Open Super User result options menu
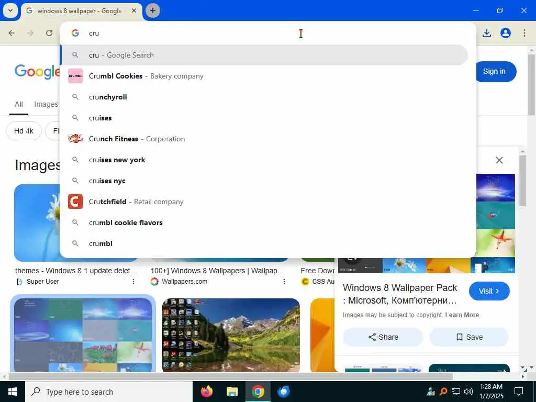This screenshot has height=402, width=536. 133,282
